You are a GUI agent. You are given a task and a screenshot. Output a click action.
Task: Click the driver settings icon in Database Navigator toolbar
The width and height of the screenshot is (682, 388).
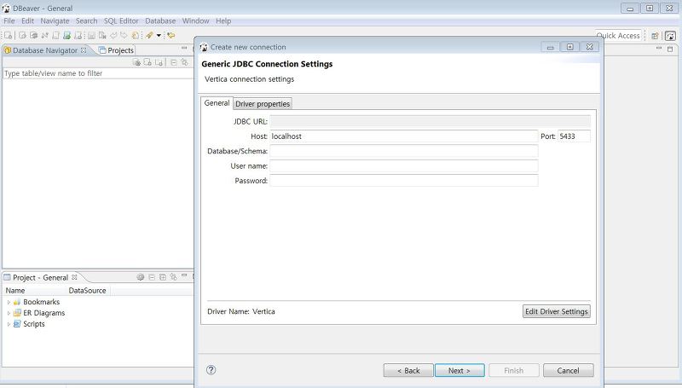136,62
